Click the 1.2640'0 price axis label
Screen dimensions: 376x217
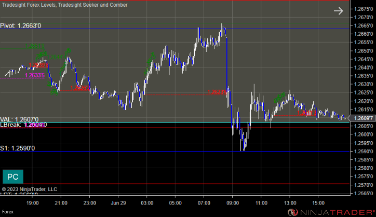(x=364, y=67)
